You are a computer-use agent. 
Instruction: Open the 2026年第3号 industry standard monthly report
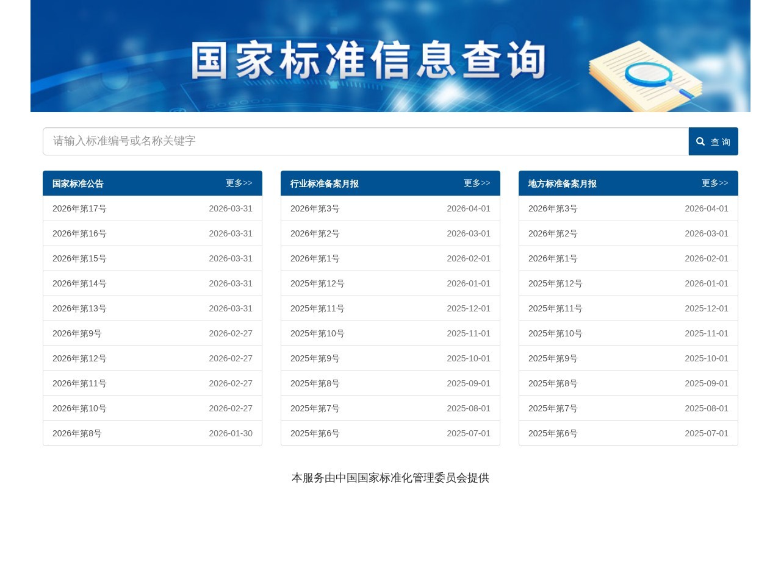tap(315, 208)
